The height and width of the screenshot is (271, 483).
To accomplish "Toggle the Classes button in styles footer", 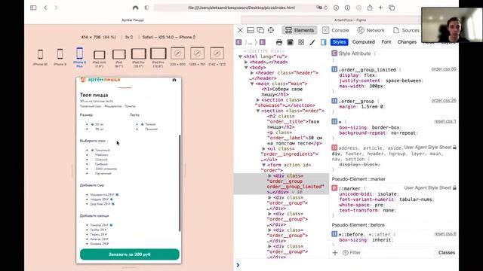I will [x=446, y=253].
